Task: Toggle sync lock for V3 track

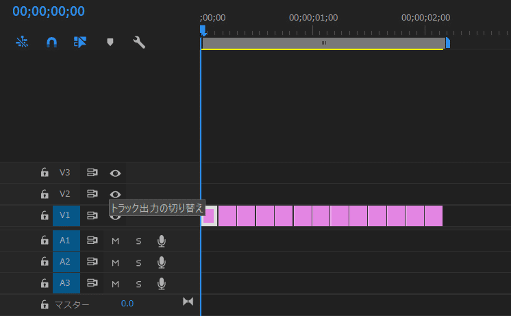Action: click(92, 173)
